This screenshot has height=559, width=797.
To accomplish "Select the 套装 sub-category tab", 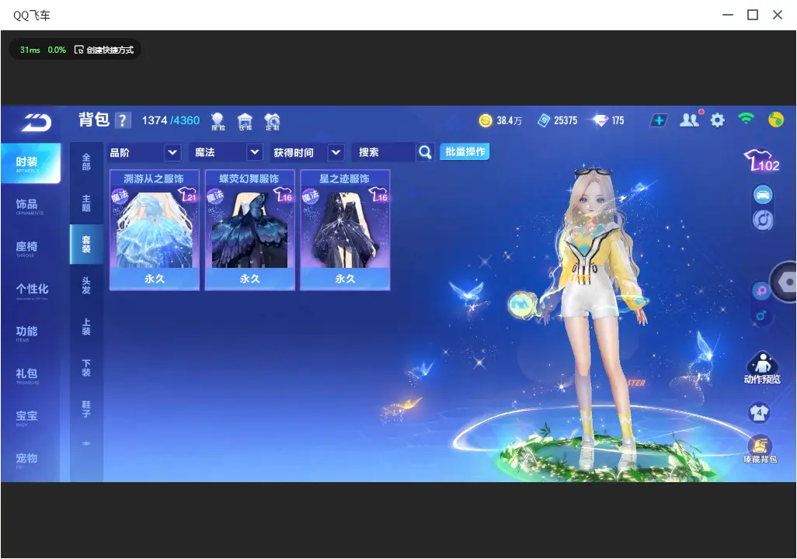I will click(86, 245).
